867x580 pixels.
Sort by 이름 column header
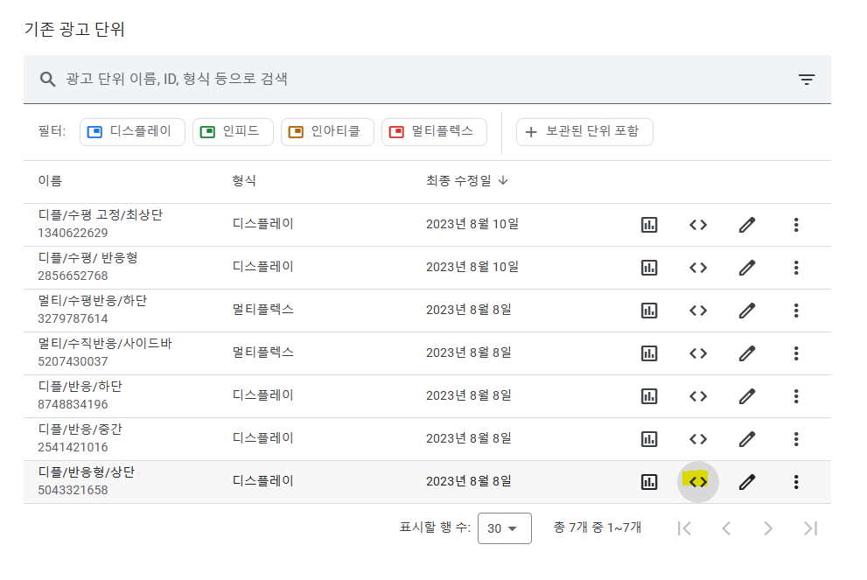coord(50,181)
